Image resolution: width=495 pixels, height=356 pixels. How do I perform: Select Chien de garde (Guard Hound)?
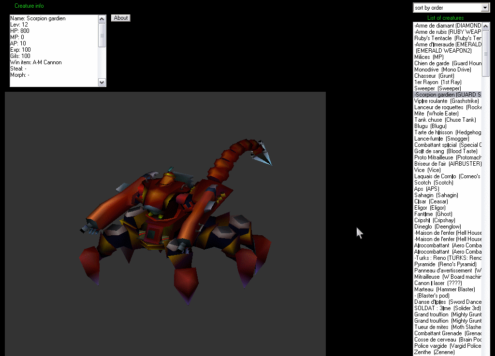[x=448, y=63]
